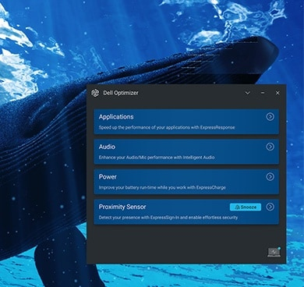Click the system analysis icon at bottom right
The width and height of the screenshot is (304, 287).
coord(274,252)
